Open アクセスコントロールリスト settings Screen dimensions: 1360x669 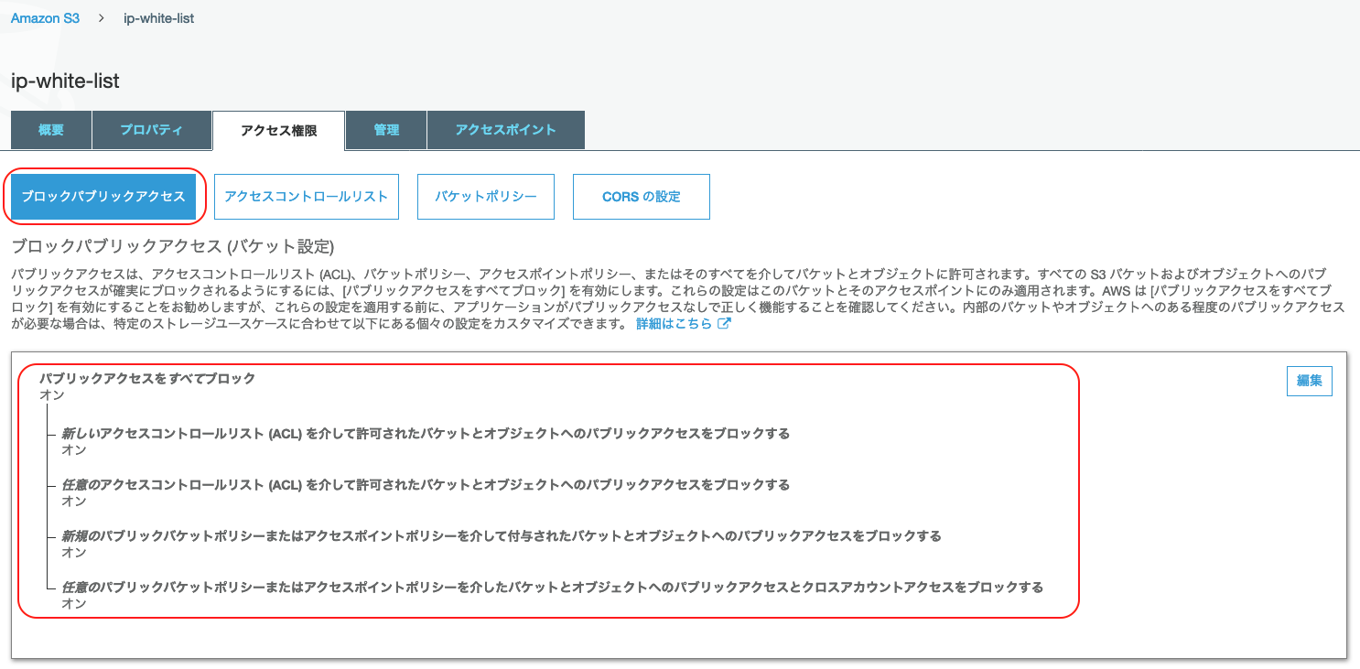(x=307, y=197)
